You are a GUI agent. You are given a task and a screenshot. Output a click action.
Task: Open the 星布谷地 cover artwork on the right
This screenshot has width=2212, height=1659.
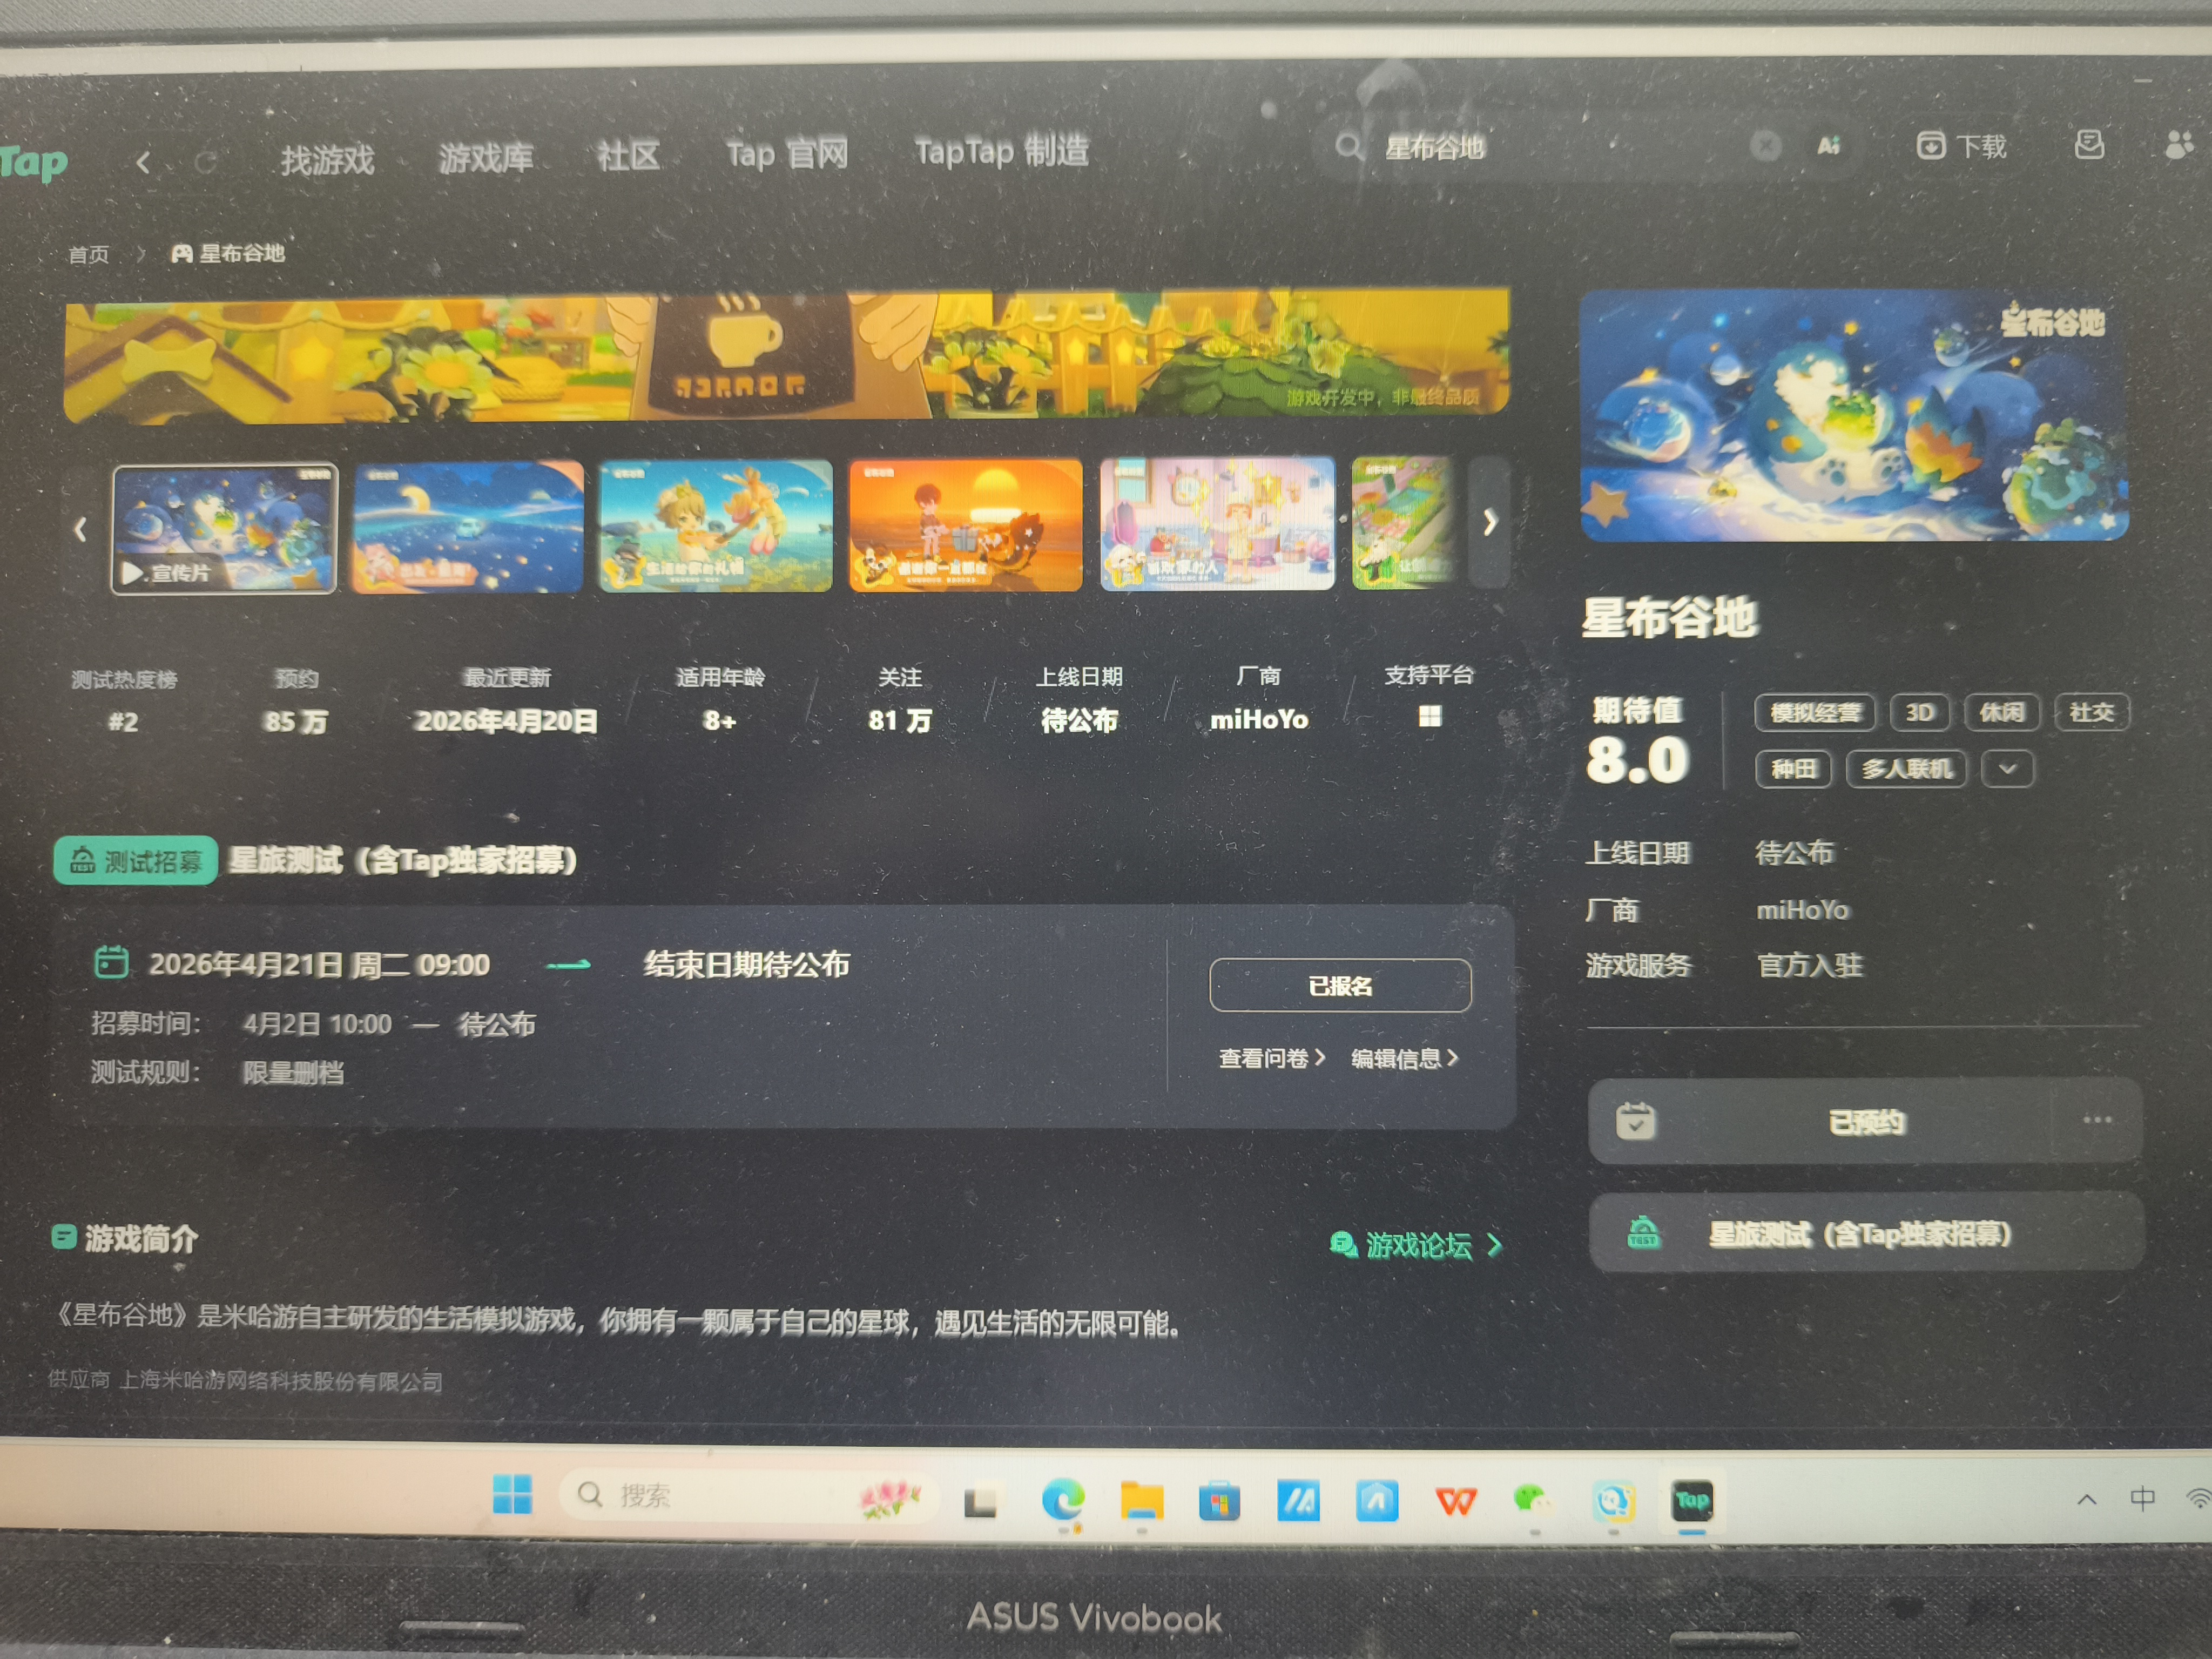click(1854, 415)
